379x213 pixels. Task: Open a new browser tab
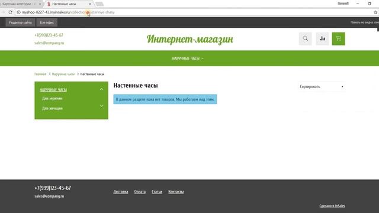99,4
